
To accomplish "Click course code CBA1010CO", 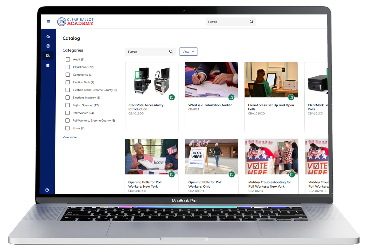I will (x=256, y=114).
